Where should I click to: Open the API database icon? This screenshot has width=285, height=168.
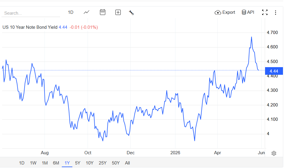pos(244,12)
